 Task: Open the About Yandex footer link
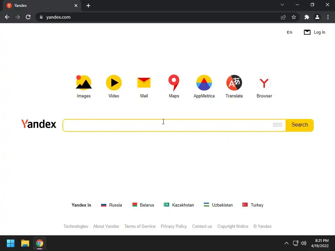(106, 226)
